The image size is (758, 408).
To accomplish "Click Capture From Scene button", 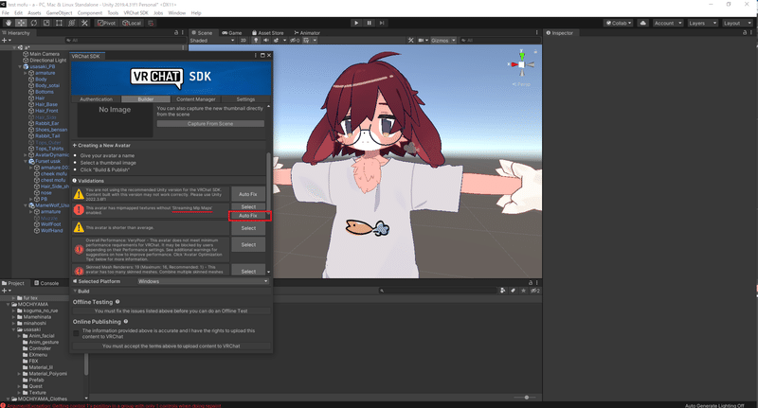I will pos(210,124).
